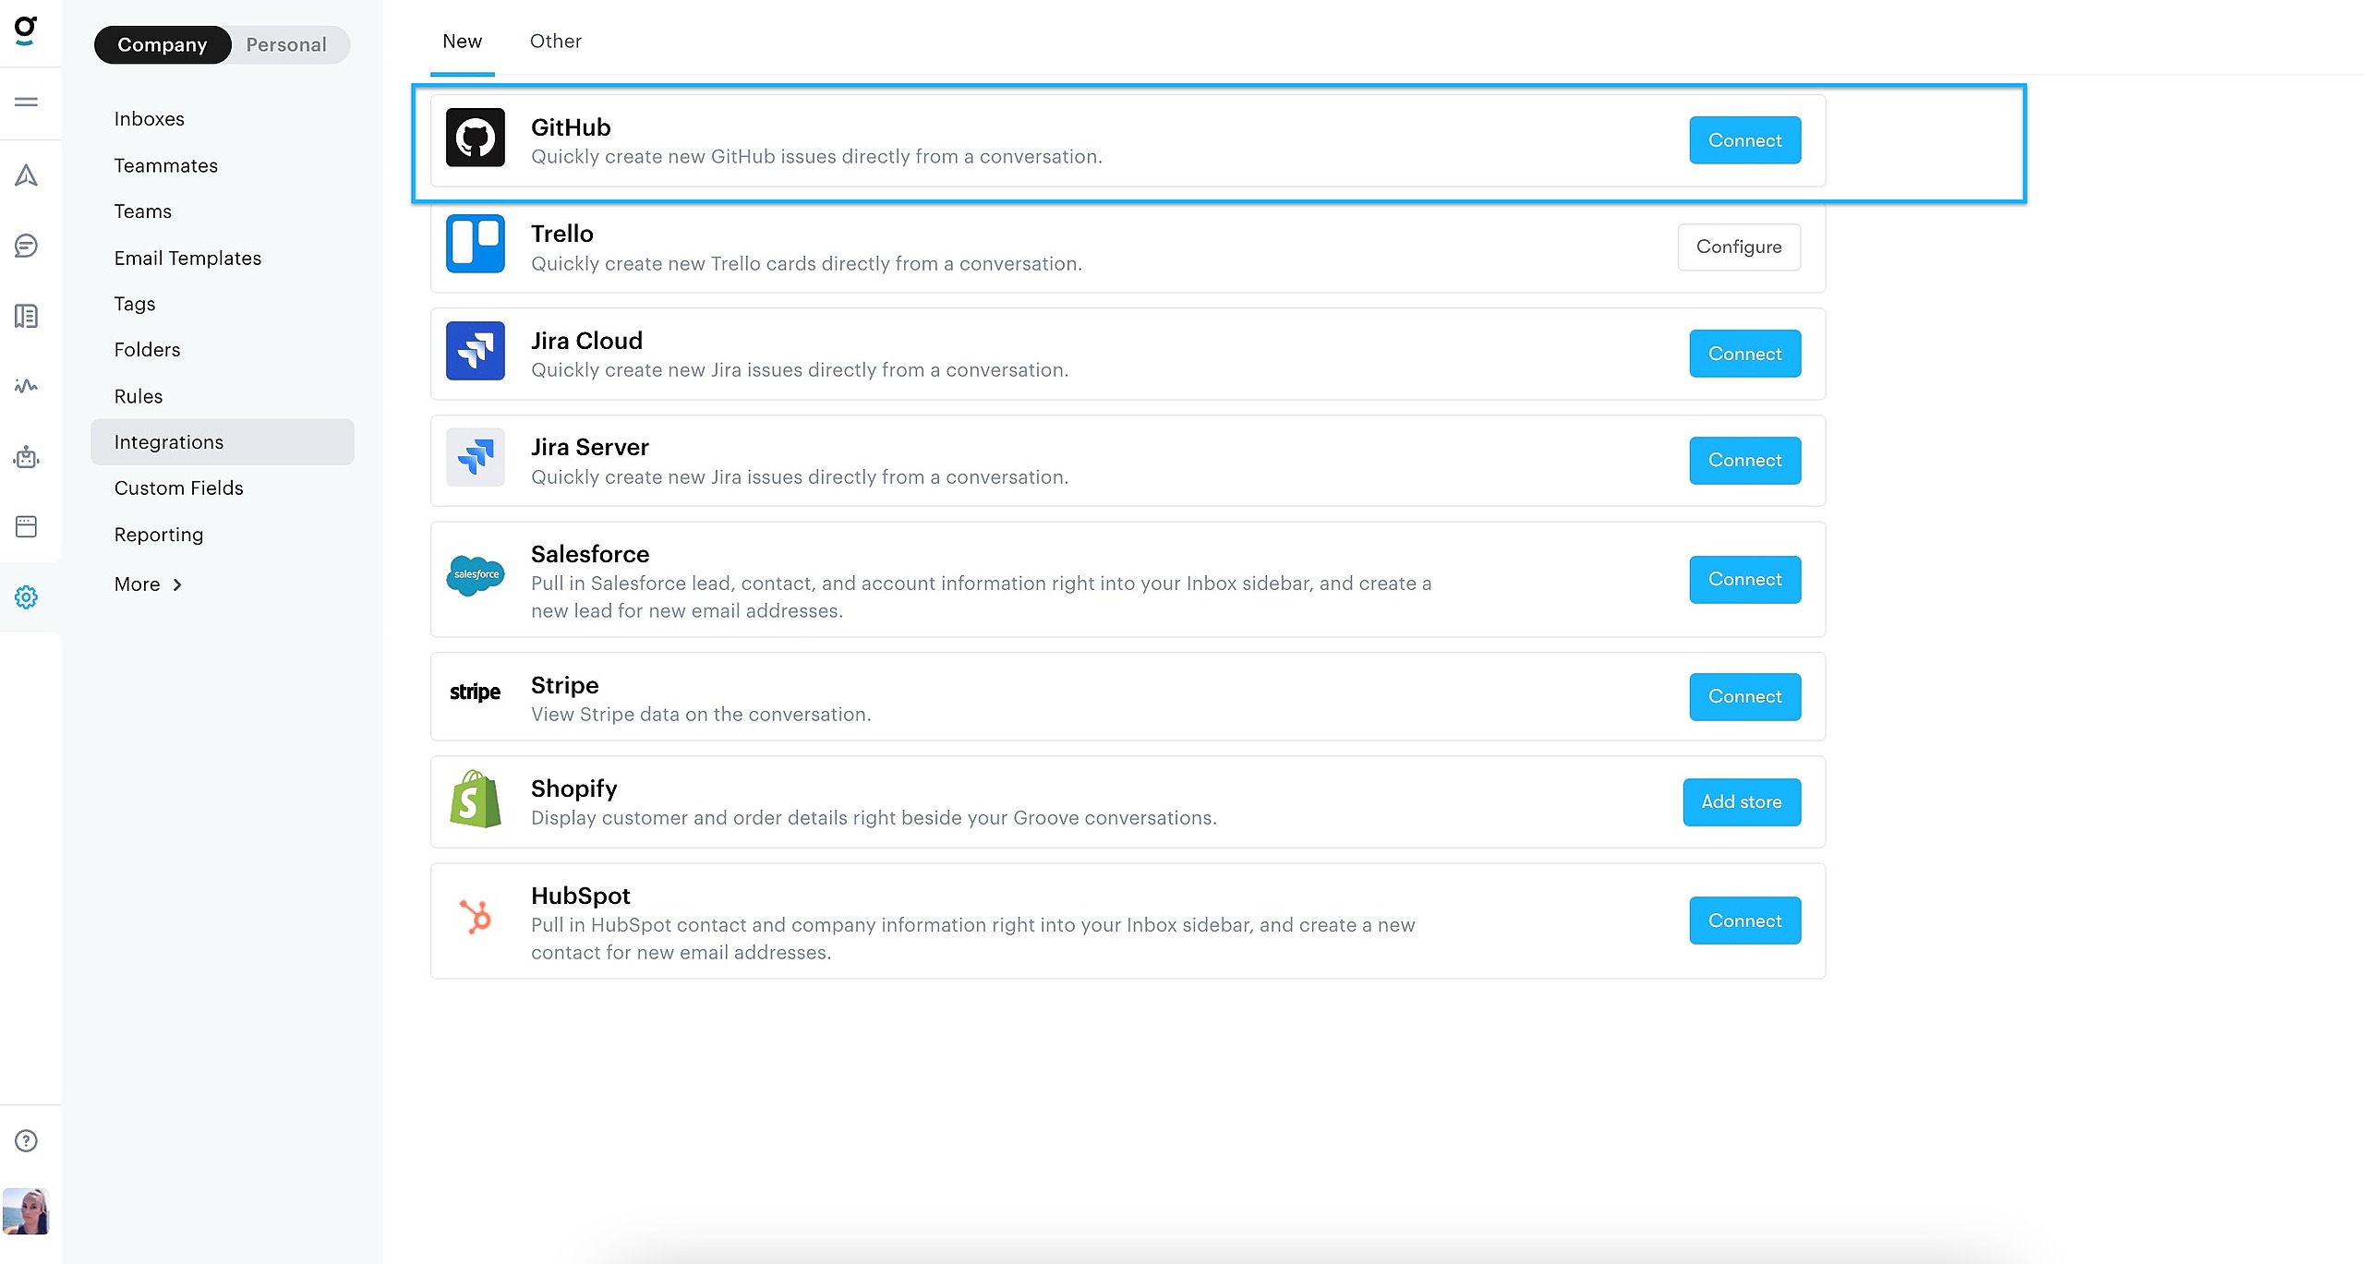
Task: Open the help question mark icon
Action: [26, 1141]
